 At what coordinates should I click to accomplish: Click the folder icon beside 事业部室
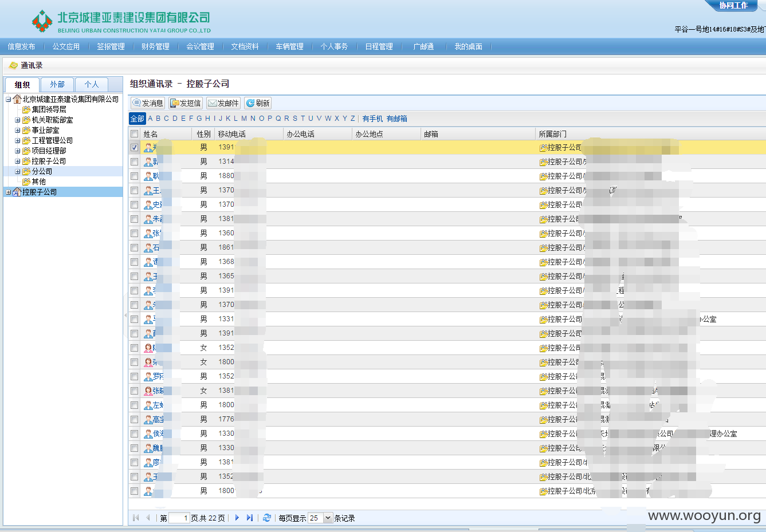(26, 130)
